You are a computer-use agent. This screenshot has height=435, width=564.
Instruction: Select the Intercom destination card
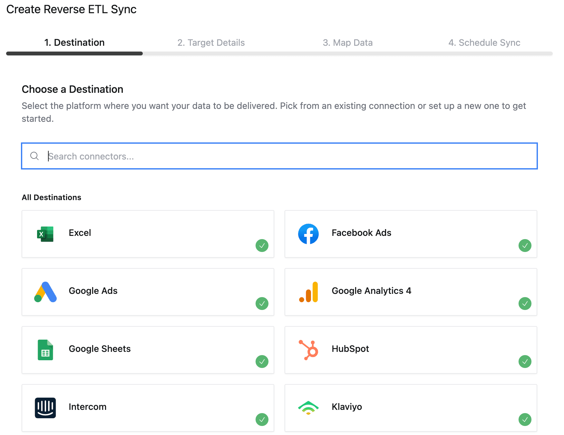pyautogui.click(x=148, y=408)
